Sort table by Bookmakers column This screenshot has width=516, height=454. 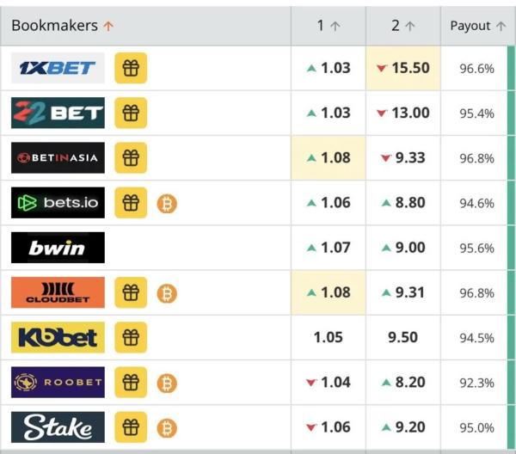coord(62,26)
